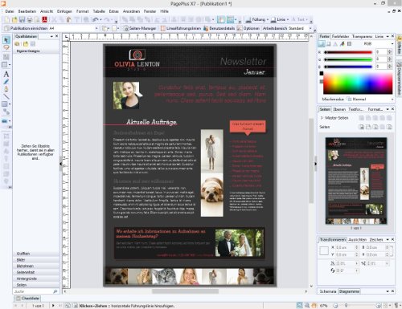402x309 pixels.
Task: Pick a color from the spectrum
Action: coord(358,83)
